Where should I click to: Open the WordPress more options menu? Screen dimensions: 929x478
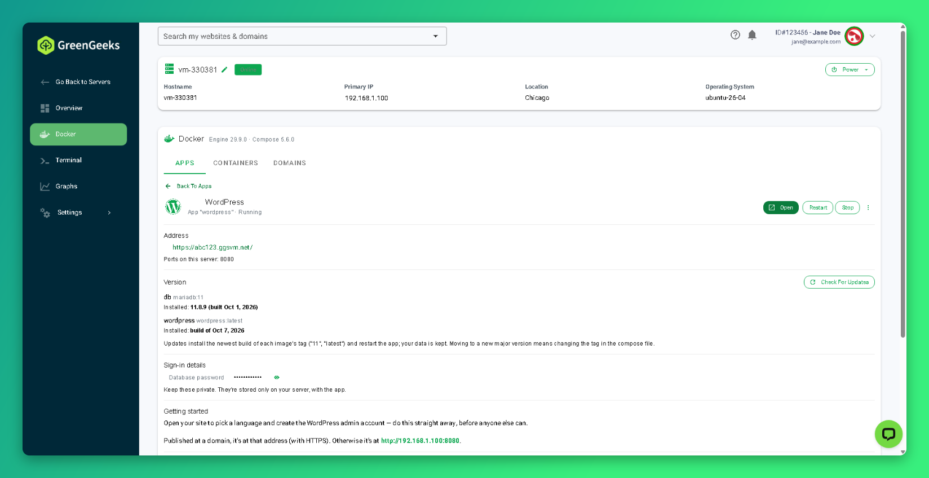[868, 207]
